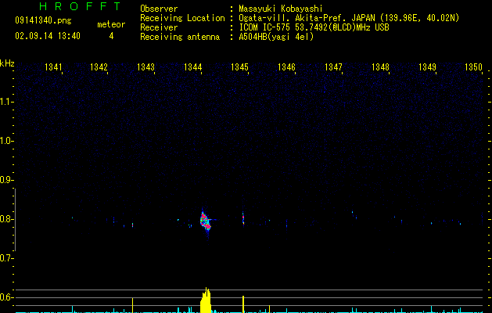Click the date stamp 02.09.14 13:40

(48, 36)
